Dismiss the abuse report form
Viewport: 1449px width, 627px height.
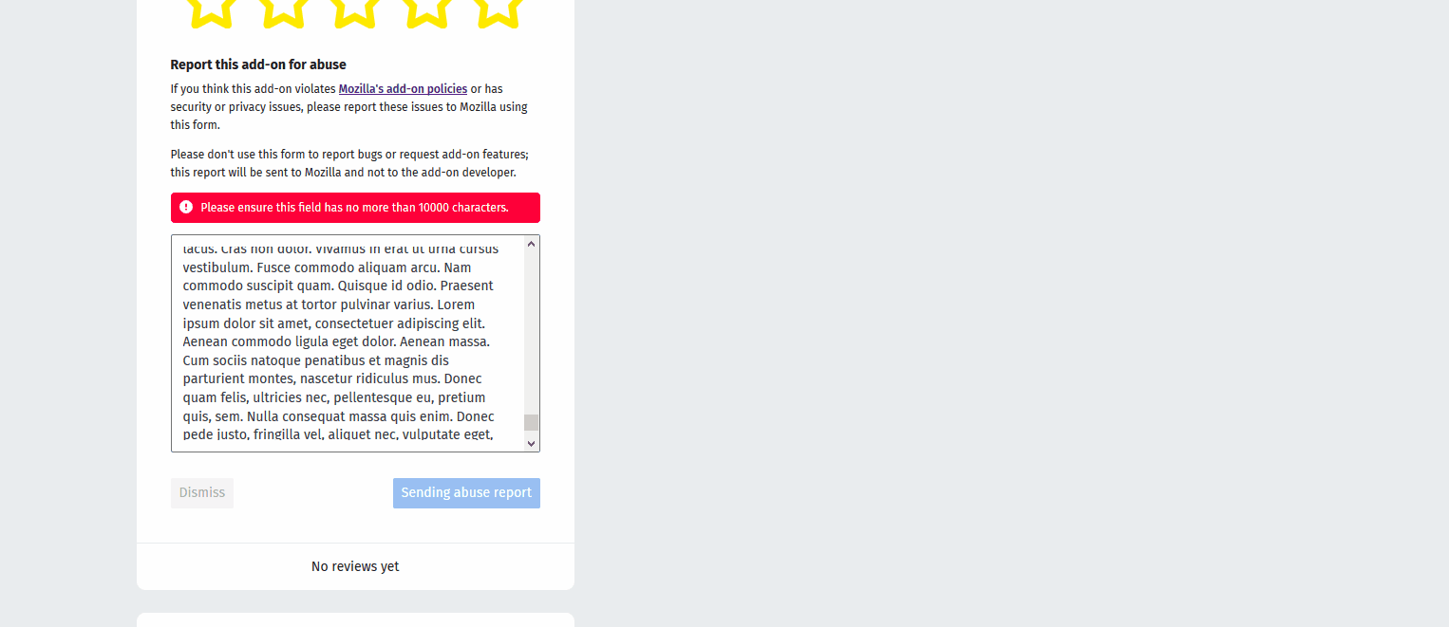pyautogui.click(x=202, y=493)
